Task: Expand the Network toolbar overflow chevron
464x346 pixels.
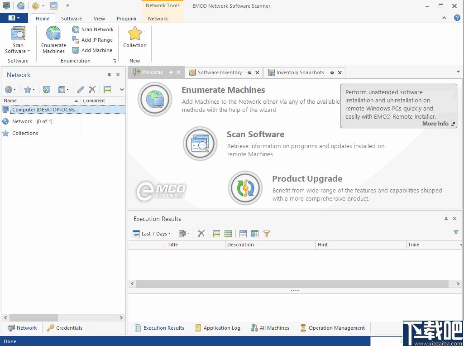Action: point(122,89)
